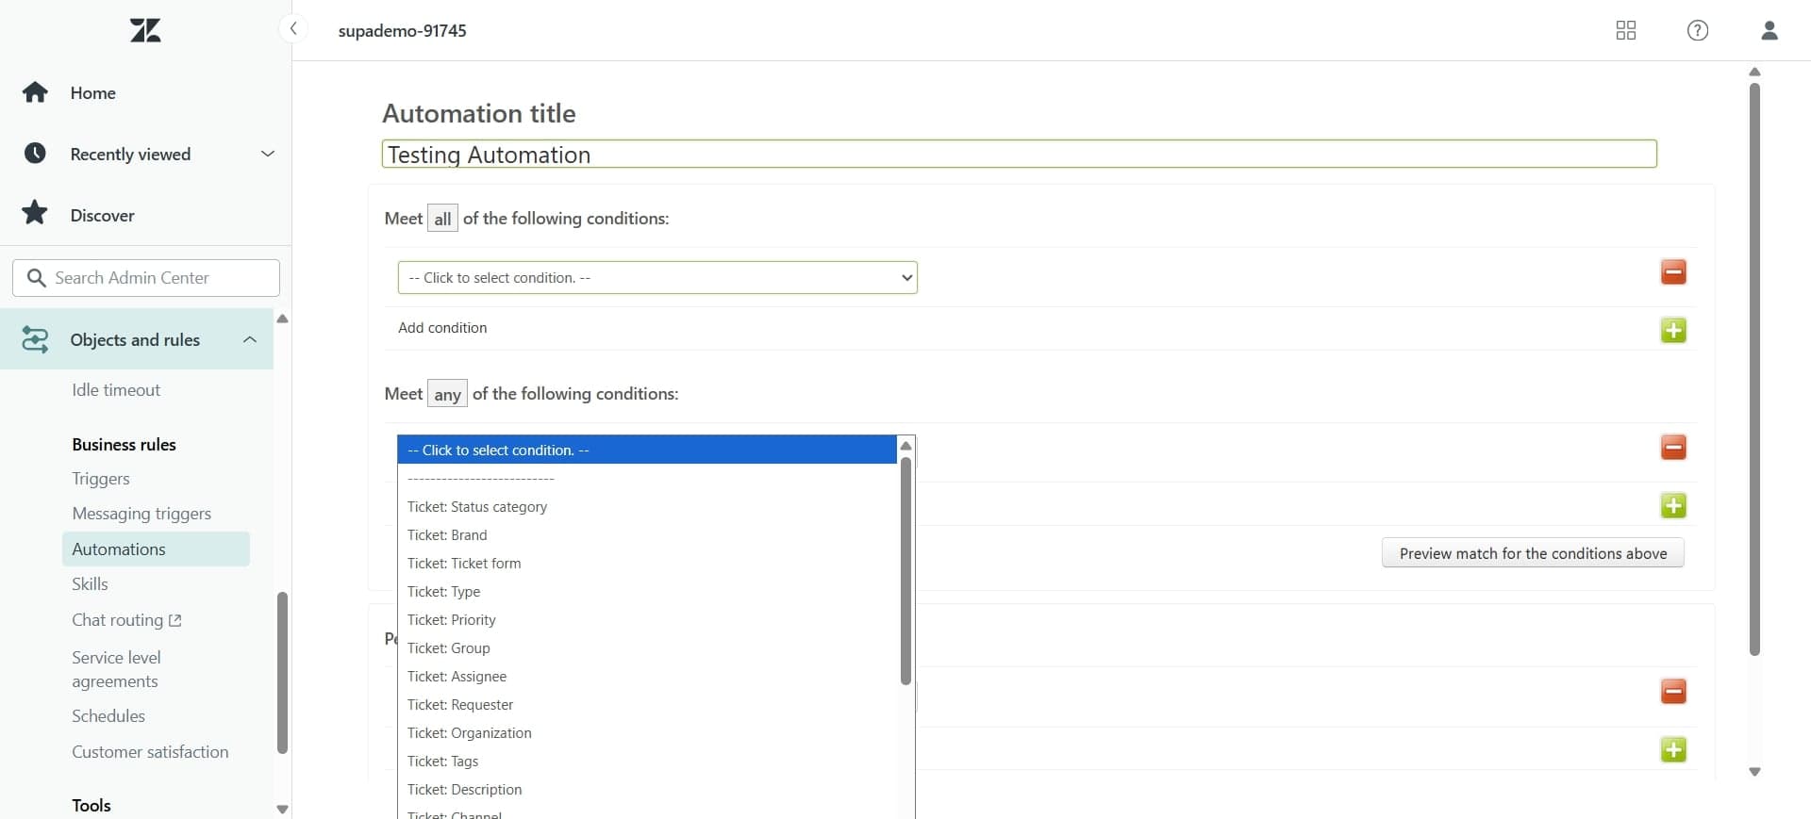Focus the Search Admin Center field
Image resolution: width=1811 pixels, height=819 pixels.
pyautogui.click(x=146, y=278)
